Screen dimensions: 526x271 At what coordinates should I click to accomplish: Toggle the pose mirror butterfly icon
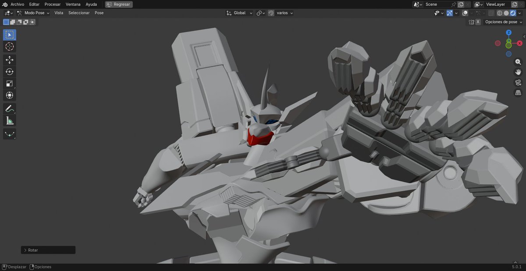click(x=471, y=22)
